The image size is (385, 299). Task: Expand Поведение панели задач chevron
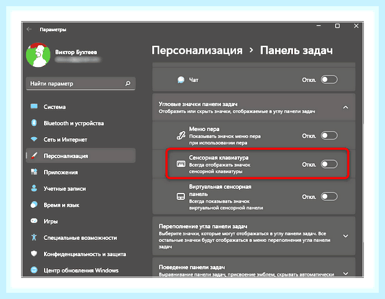[x=345, y=274]
